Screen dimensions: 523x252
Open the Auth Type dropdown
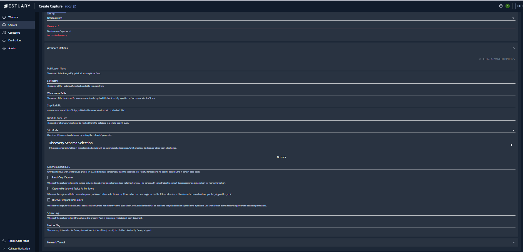tap(513, 18)
